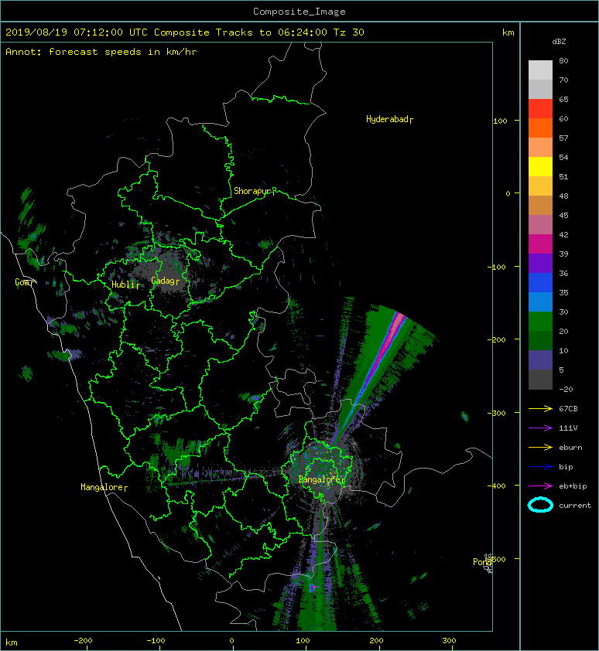Click the Composite_Image title text
The width and height of the screenshot is (599, 651).
[x=299, y=12]
